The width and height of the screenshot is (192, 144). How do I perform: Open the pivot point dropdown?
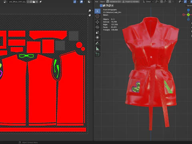click(157, 2)
